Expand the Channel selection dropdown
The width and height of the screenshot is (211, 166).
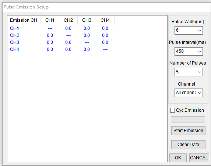(x=189, y=93)
